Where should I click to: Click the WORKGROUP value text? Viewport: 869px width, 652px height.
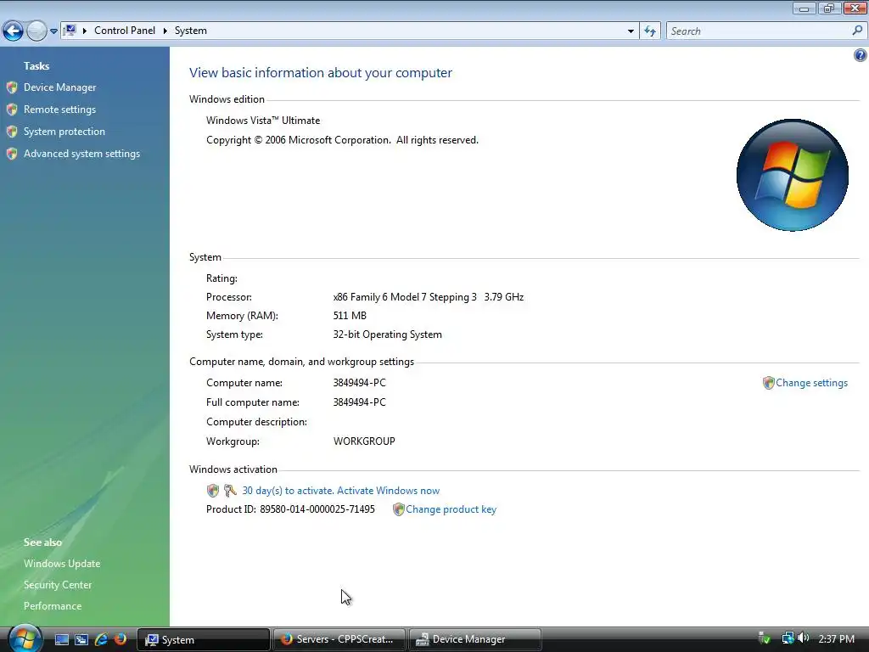pos(364,441)
